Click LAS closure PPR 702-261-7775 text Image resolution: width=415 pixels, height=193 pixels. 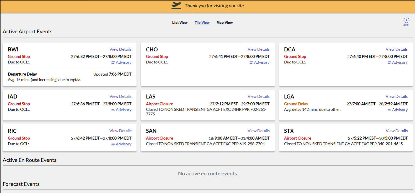point(206,112)
